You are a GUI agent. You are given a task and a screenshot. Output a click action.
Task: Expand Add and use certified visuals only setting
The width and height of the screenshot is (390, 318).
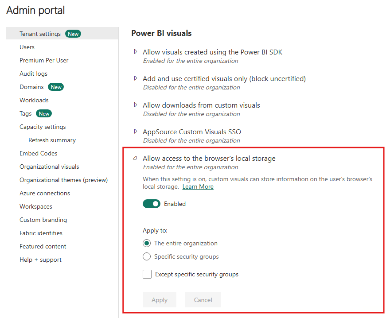[x=136, y=78]
